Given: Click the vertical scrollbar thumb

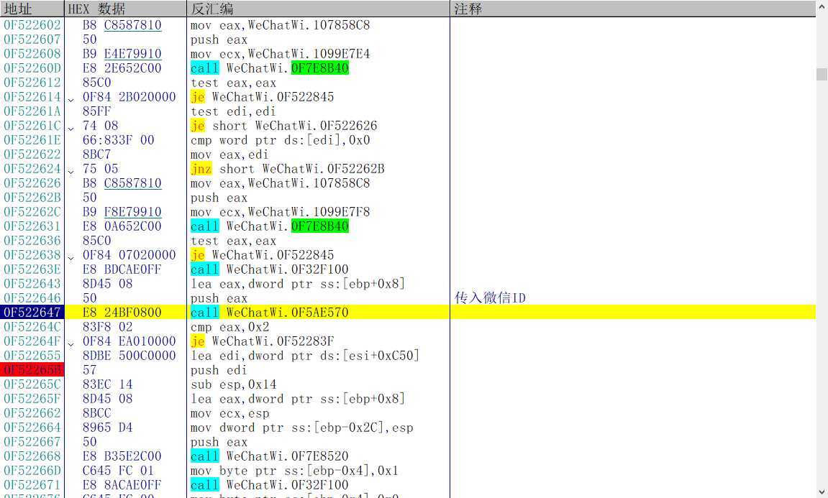Looking at the screenshot, I should pyautogui.click(x=822, y=74).
